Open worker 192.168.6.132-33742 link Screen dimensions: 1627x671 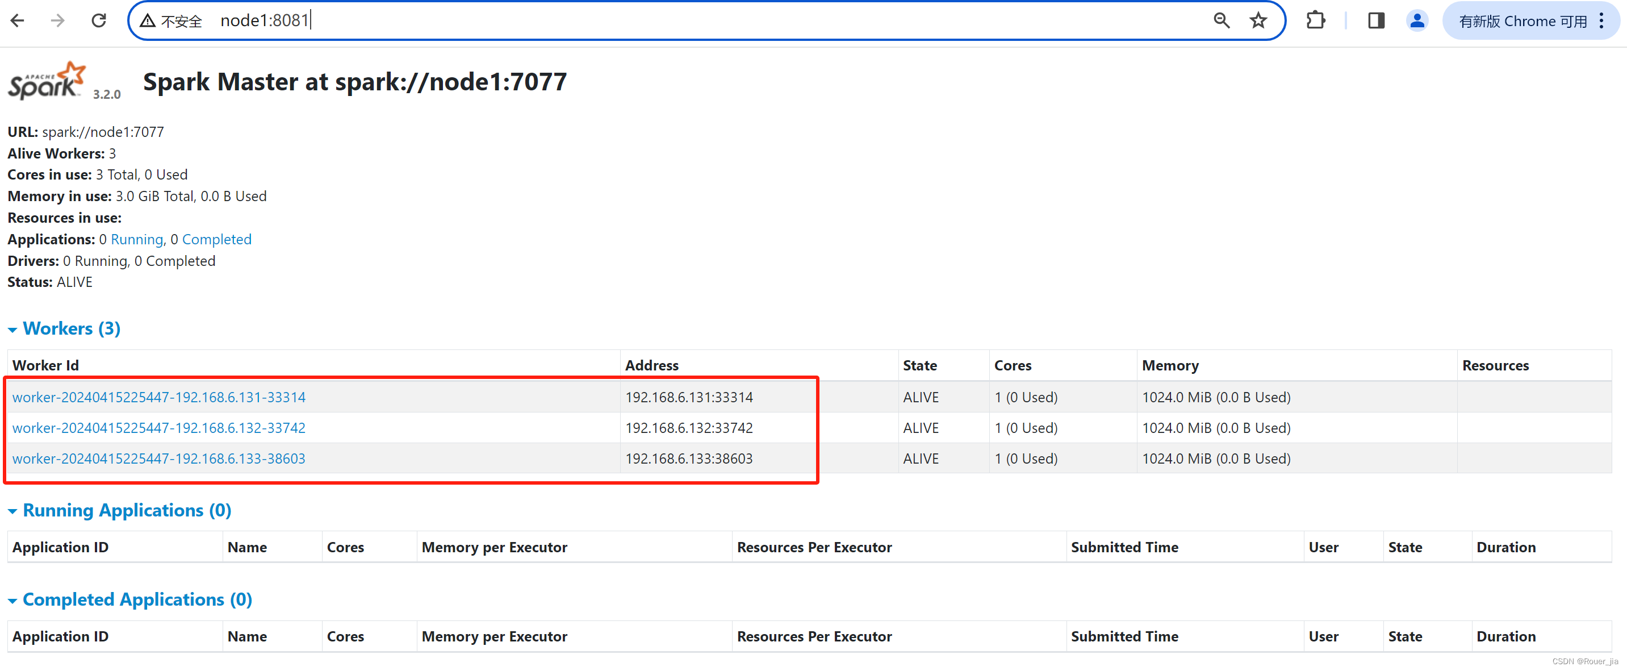(x=159, y=428)
